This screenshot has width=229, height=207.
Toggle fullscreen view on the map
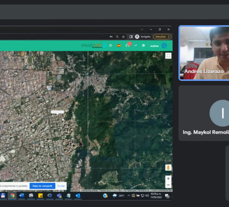coord(168,55)
